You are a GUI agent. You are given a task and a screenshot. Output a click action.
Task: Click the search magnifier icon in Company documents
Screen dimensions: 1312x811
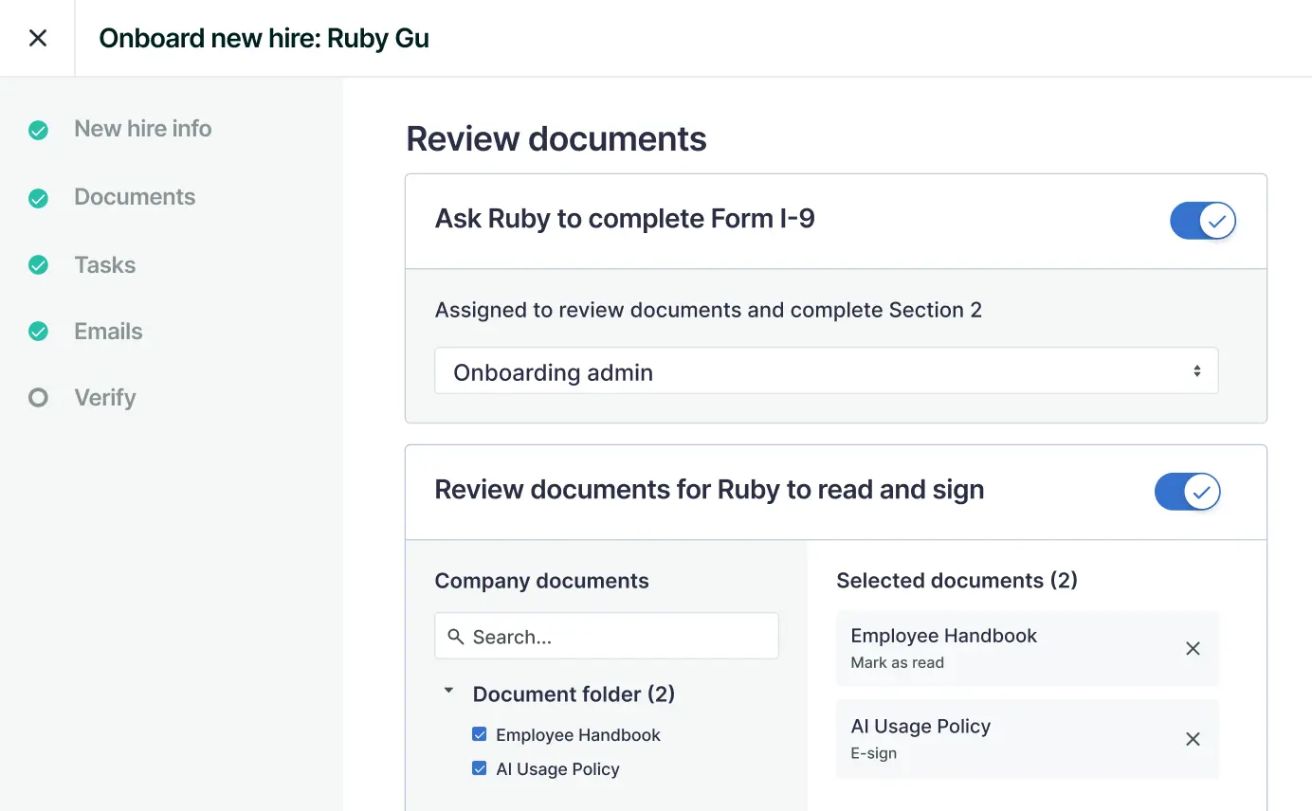pos(456,637)
